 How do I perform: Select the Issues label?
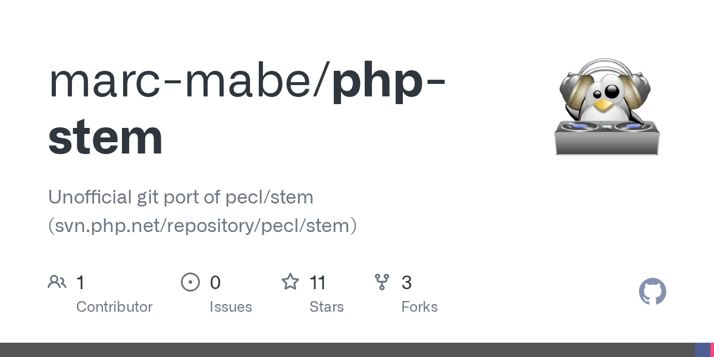click(231, 307)
